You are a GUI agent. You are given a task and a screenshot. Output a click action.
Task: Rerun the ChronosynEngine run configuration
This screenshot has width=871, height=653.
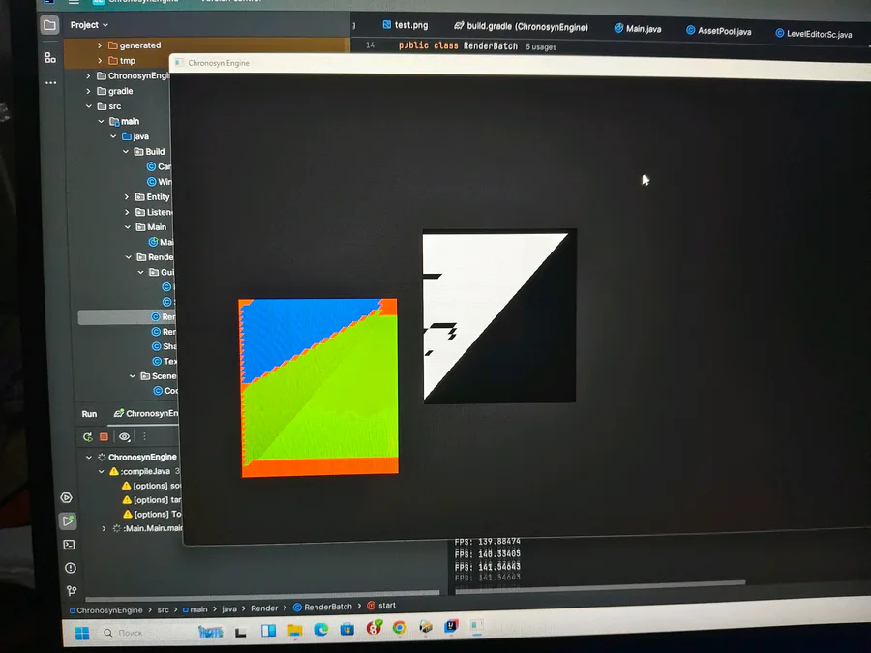[88, 437]
